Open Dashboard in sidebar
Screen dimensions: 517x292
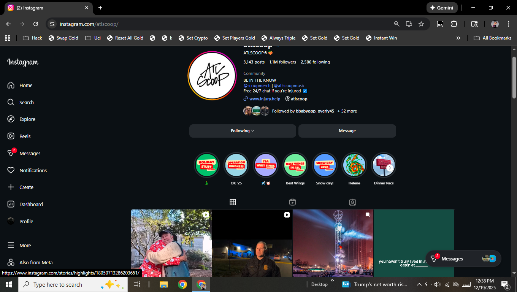[x=25, y=204]
